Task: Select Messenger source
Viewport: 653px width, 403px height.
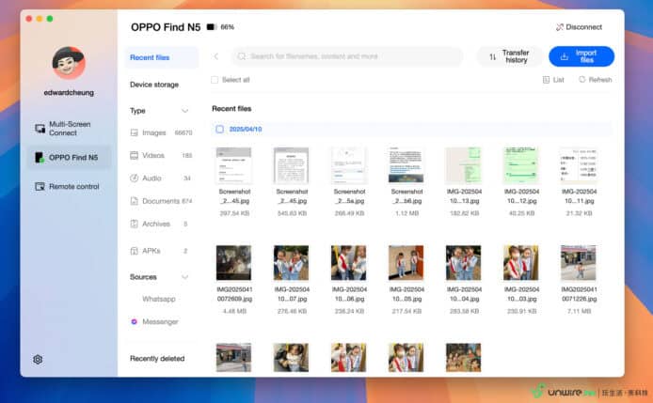Action: 155,322
